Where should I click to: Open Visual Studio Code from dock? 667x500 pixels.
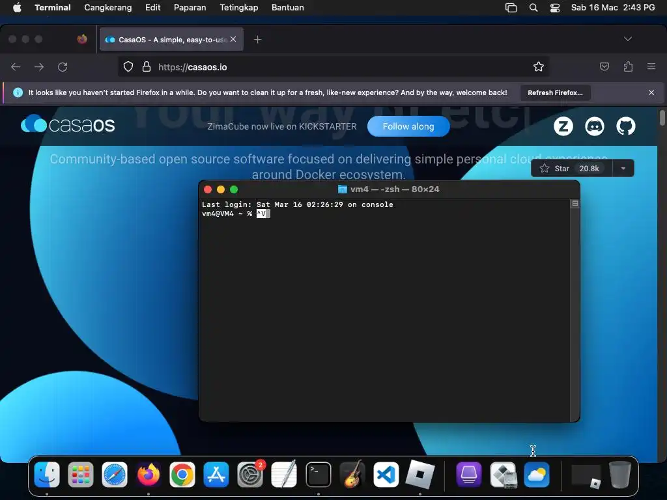[x=386, y=475]
